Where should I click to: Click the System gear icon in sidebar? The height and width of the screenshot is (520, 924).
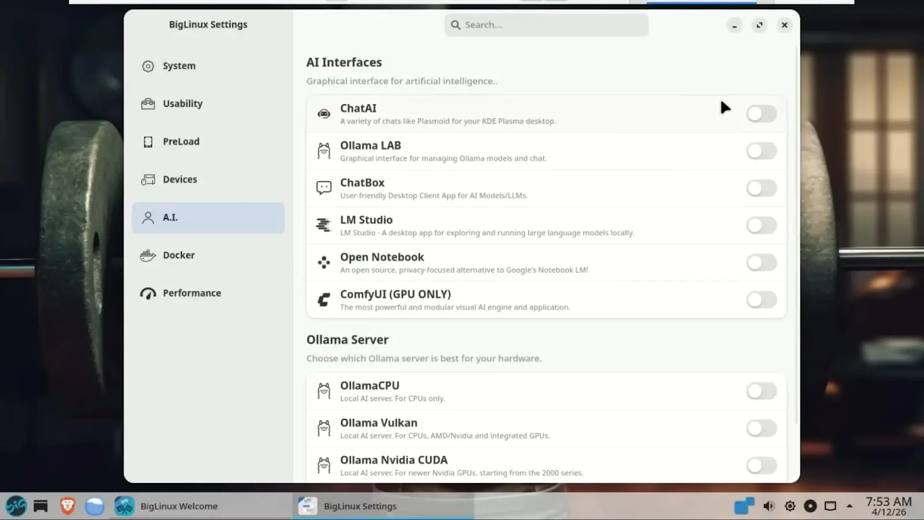[x=148, y=66]
